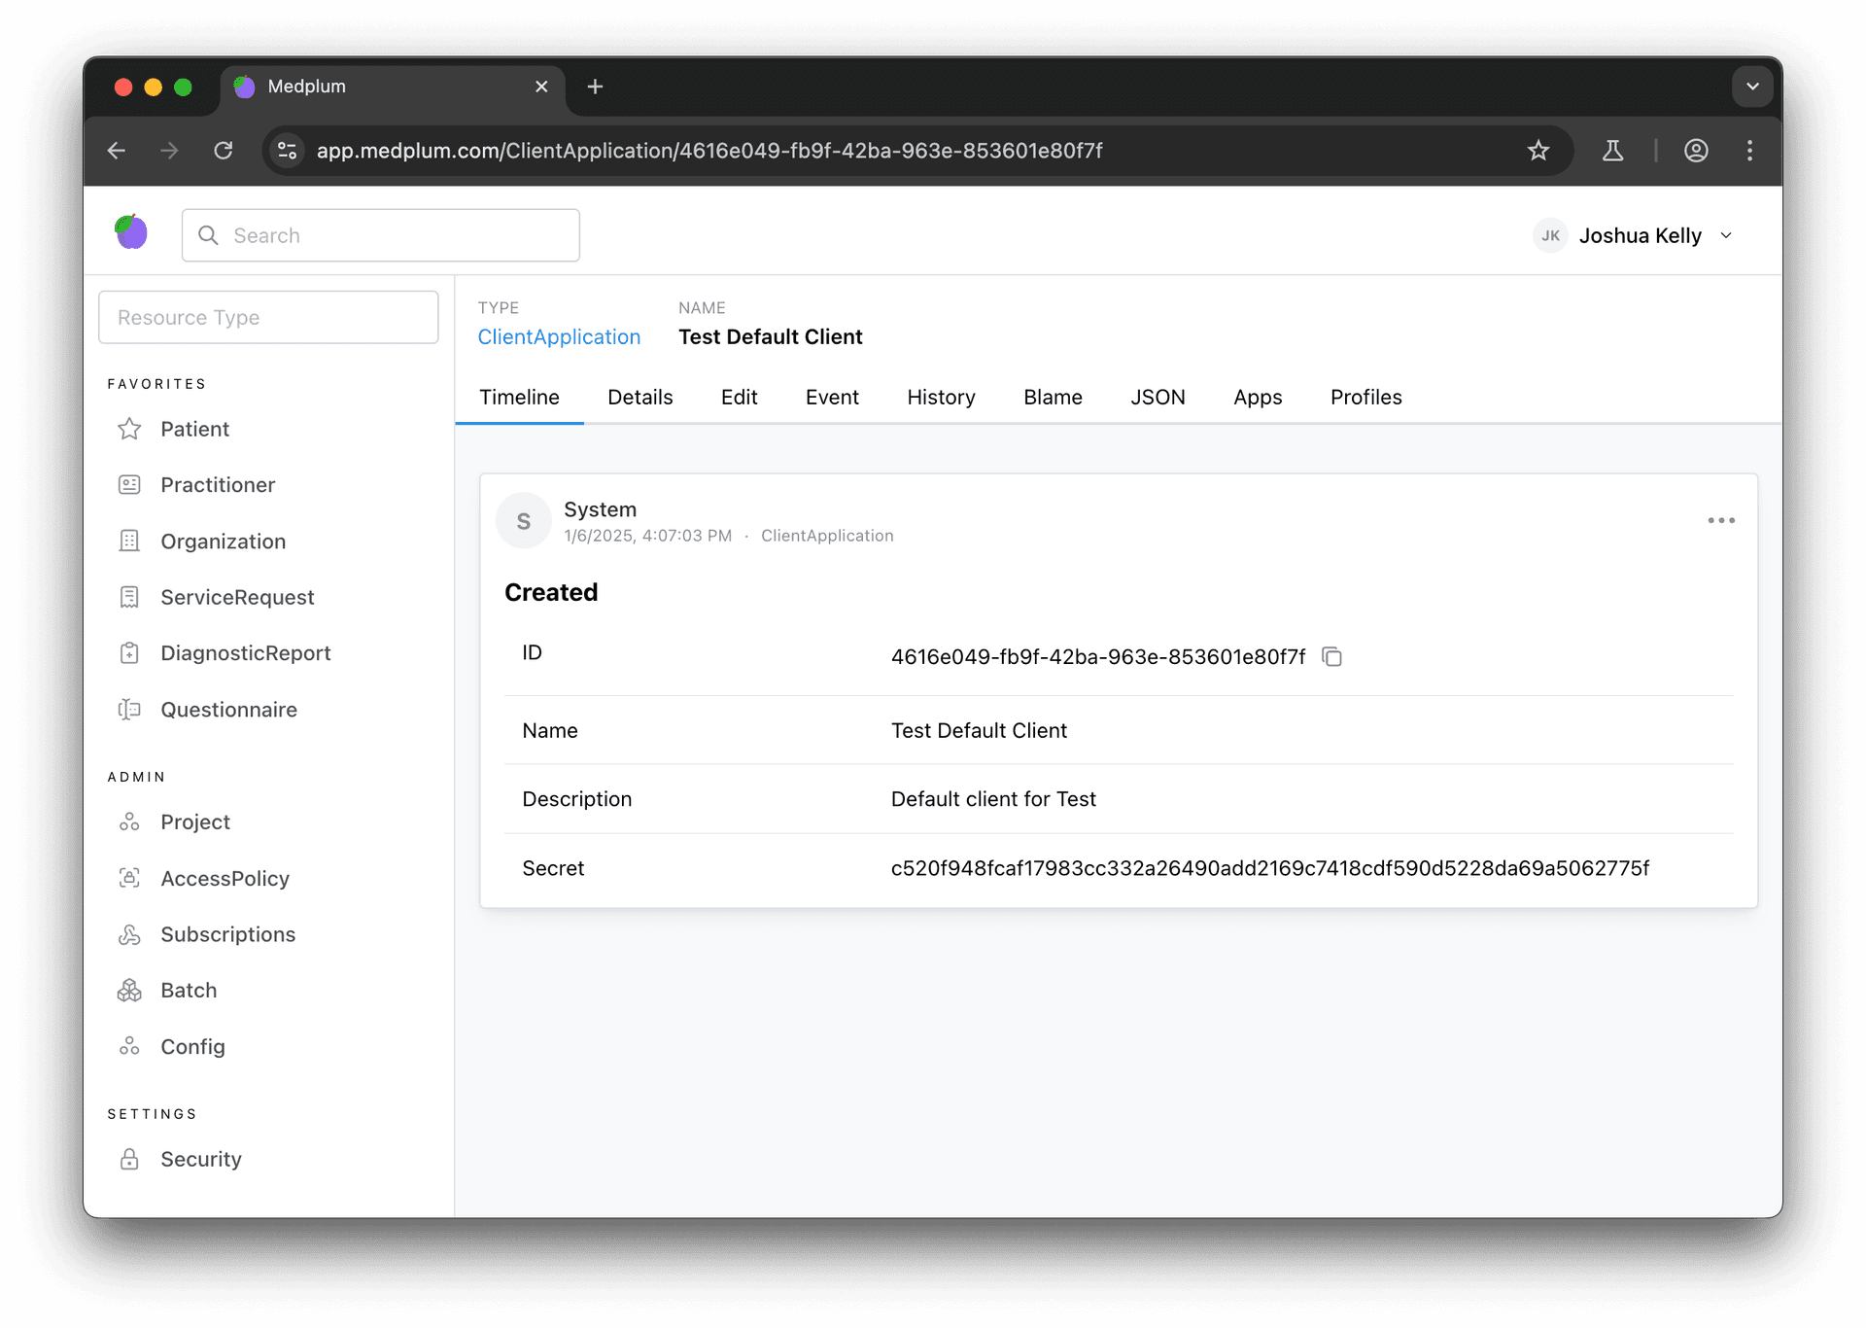Go to the Batch page
The height and width of the screenshot is (1328, 1866).
(189, 991)
